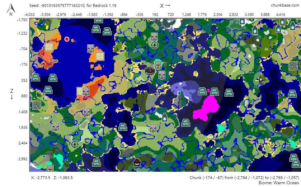Click the world spawn compass icon
301x187 pixels.
tap(150, 71)
